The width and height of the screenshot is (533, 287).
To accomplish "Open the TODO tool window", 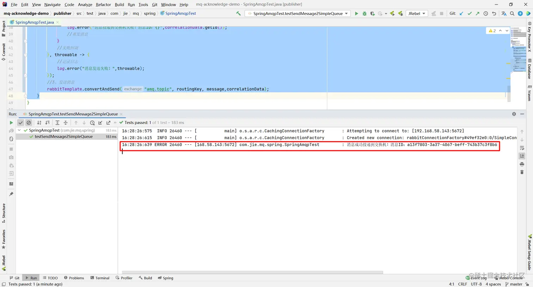I will [x=50, y=278].
